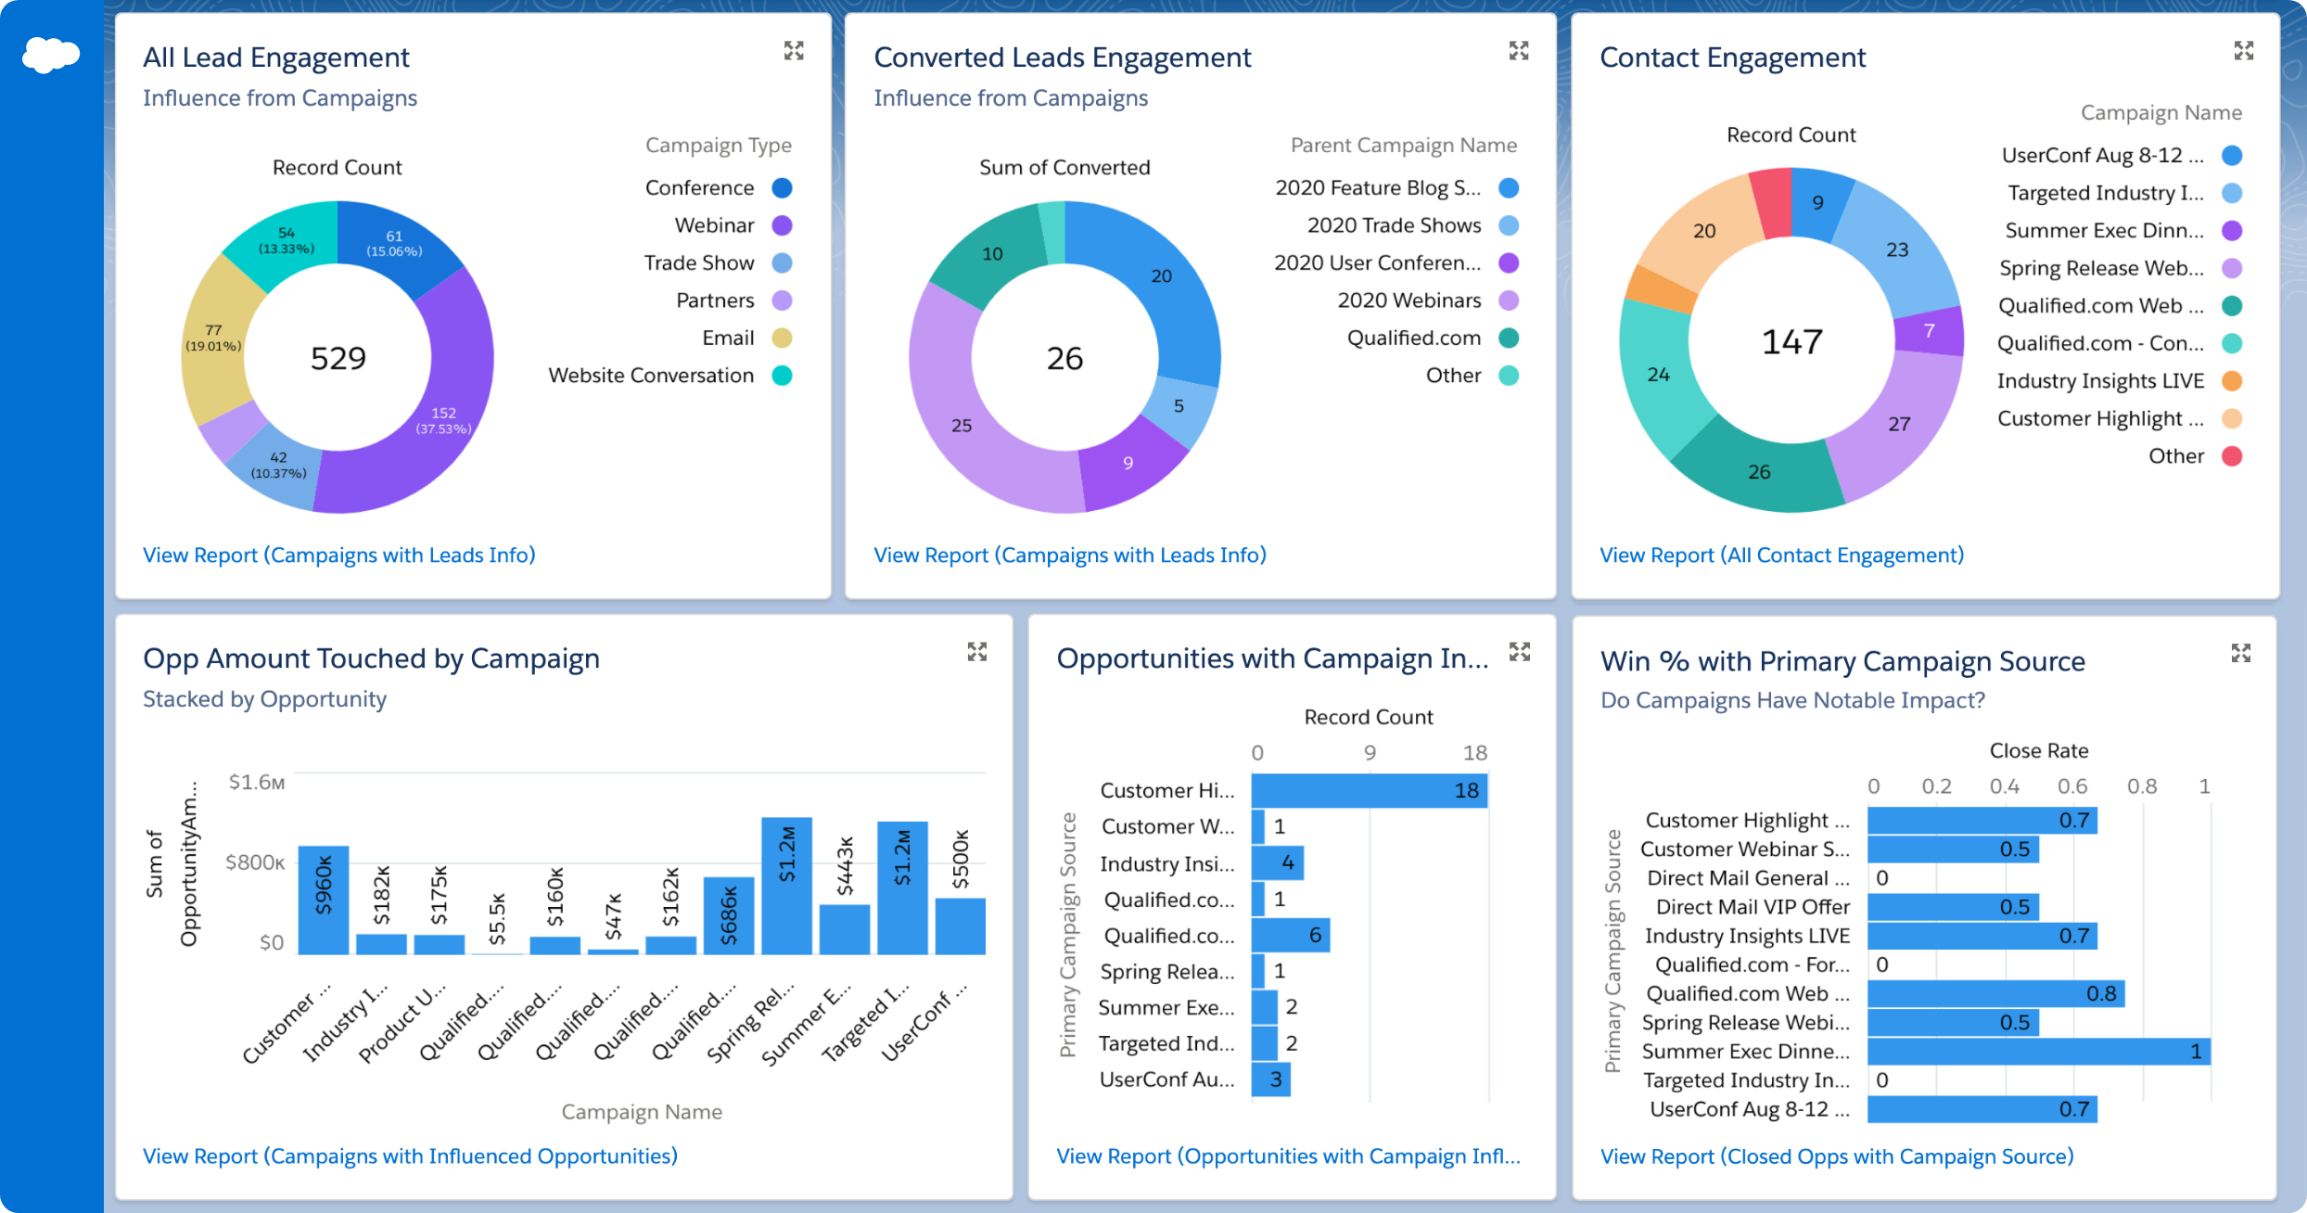Click the Direct Mail VIP Offer bar
The width and height of the screenshot is (2307, 1213).
[x=1953, y=907]
